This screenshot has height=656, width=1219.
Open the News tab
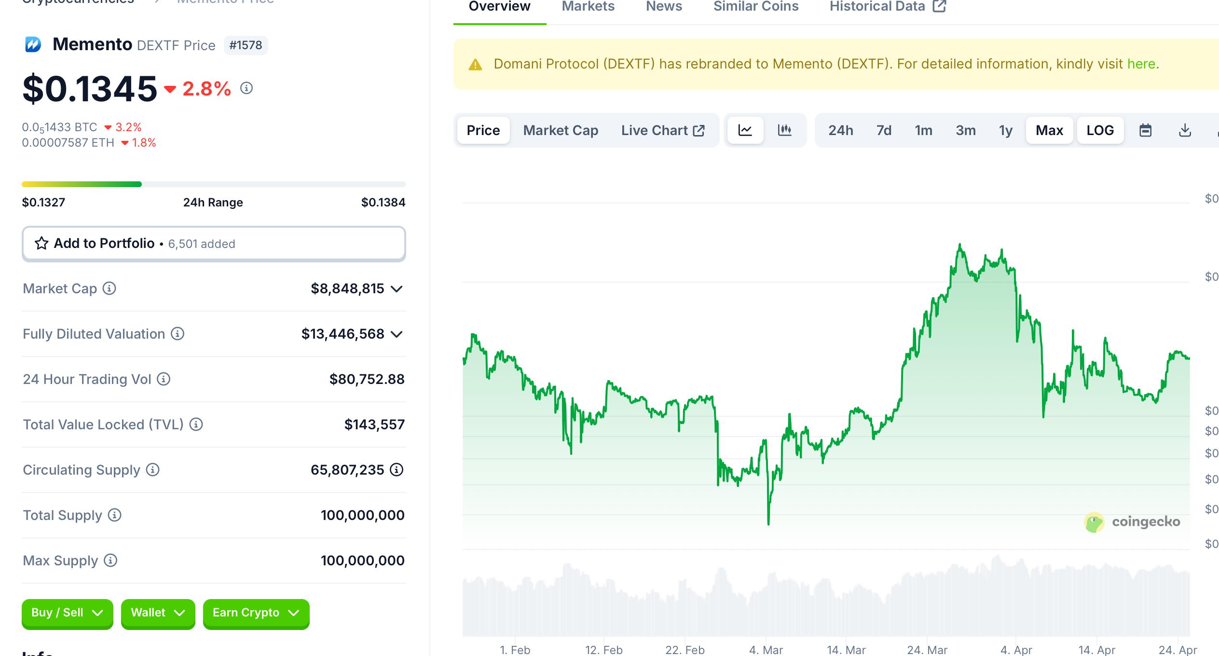pos(664,7)
